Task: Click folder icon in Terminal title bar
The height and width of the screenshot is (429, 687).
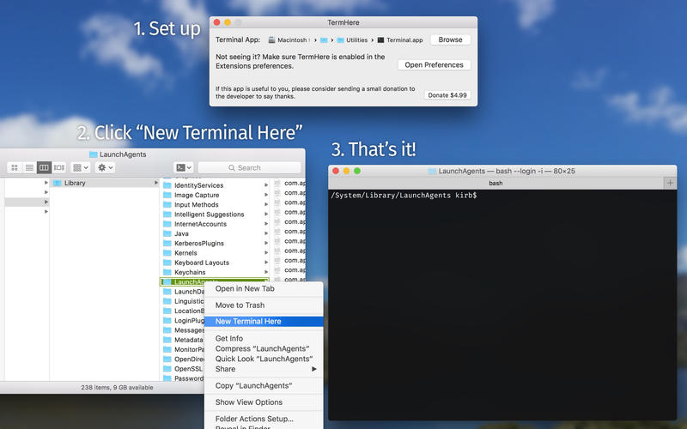Action: (x=432, y=171)
